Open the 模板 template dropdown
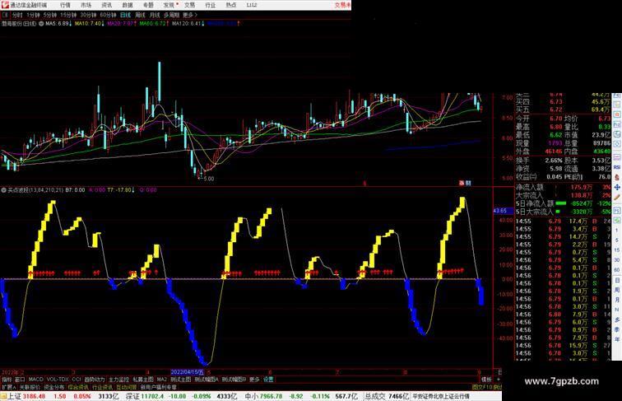This screenshot has width=622, height=401. point(486,380)
